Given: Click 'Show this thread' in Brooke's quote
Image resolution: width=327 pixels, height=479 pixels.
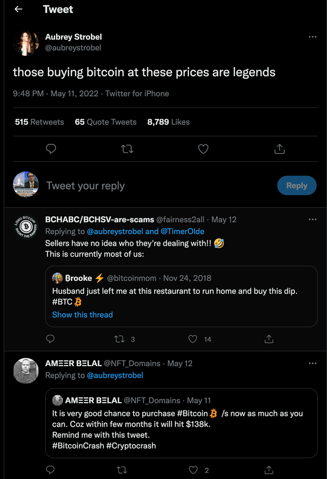Looking at the screenshot, I should click(x=82, y=314).
